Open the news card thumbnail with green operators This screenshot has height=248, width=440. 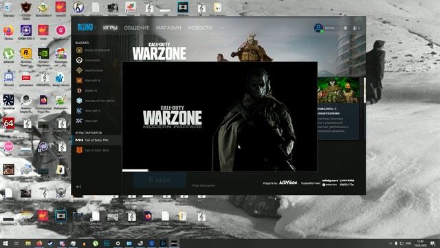point(338,90)
